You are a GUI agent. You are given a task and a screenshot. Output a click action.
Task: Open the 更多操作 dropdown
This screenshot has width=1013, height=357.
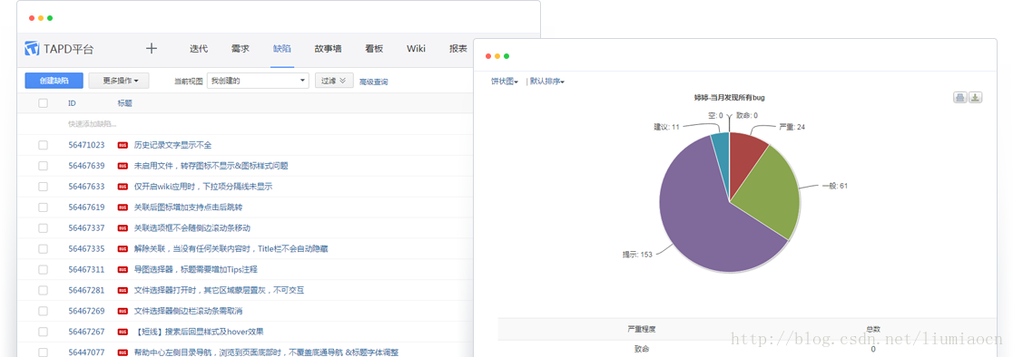[119, 81]
